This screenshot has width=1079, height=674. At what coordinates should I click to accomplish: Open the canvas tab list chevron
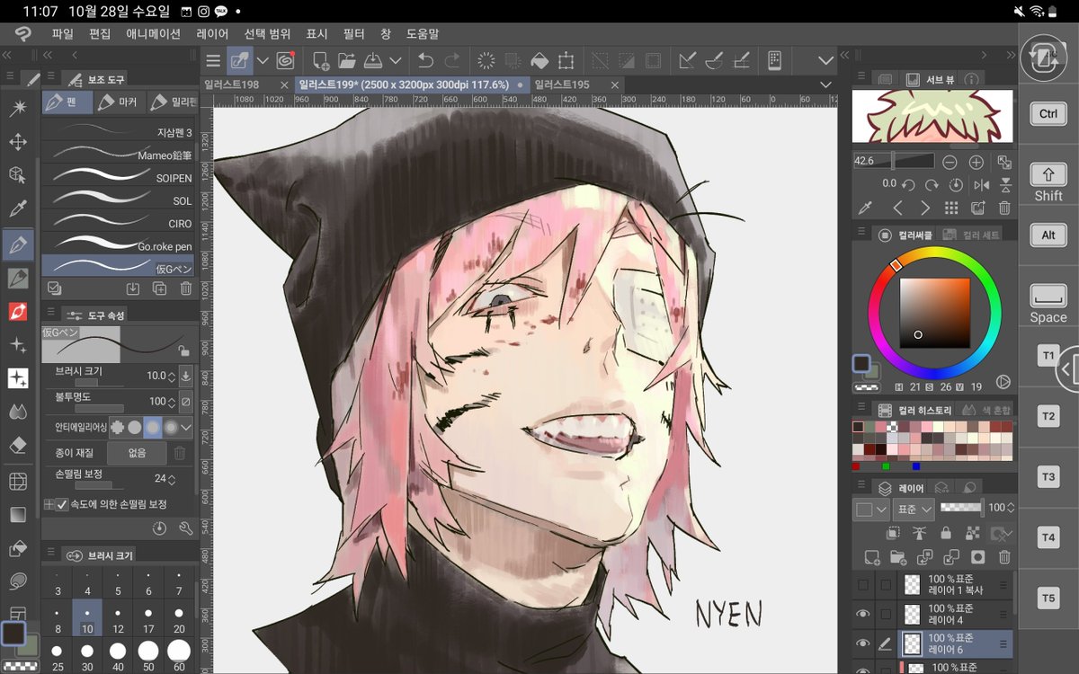tap(826, 84)
